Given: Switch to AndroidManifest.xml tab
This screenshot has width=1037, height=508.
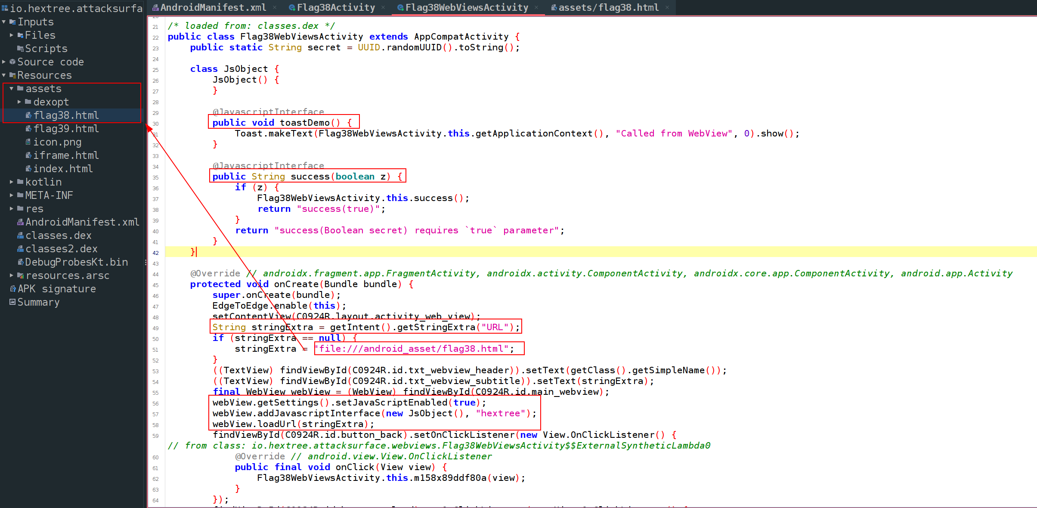Looking at the screenshot, I should click(213, 7).
